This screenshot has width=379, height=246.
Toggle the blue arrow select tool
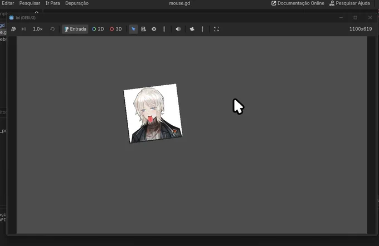[x=133, y=29]
